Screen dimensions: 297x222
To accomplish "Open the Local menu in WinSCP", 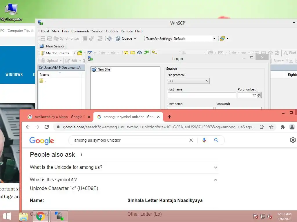I will (x=45, y=31).
